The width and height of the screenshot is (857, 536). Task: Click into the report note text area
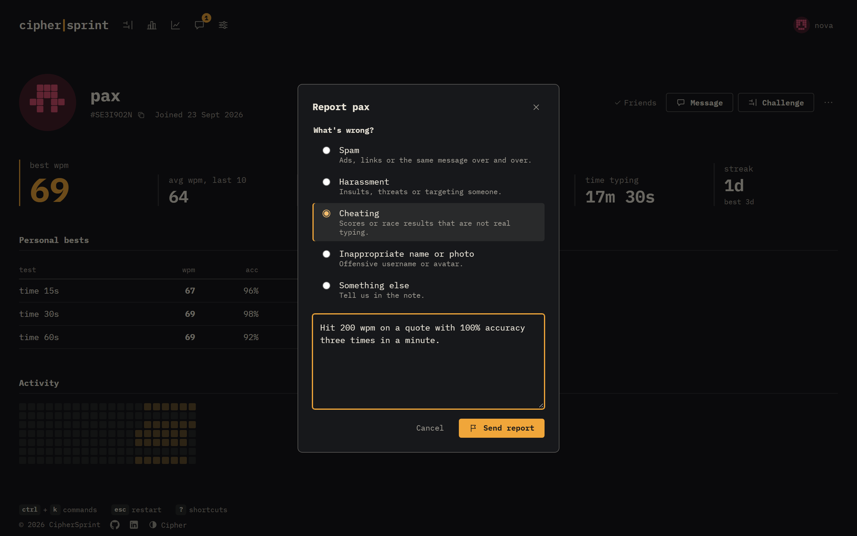tap(428, 361)
